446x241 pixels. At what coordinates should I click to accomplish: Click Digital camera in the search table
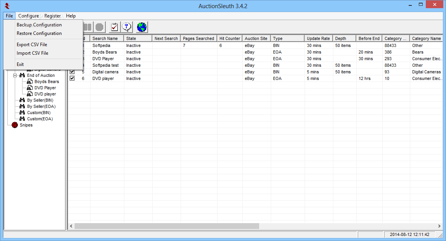pyautogui.click(x=105, y=72)
